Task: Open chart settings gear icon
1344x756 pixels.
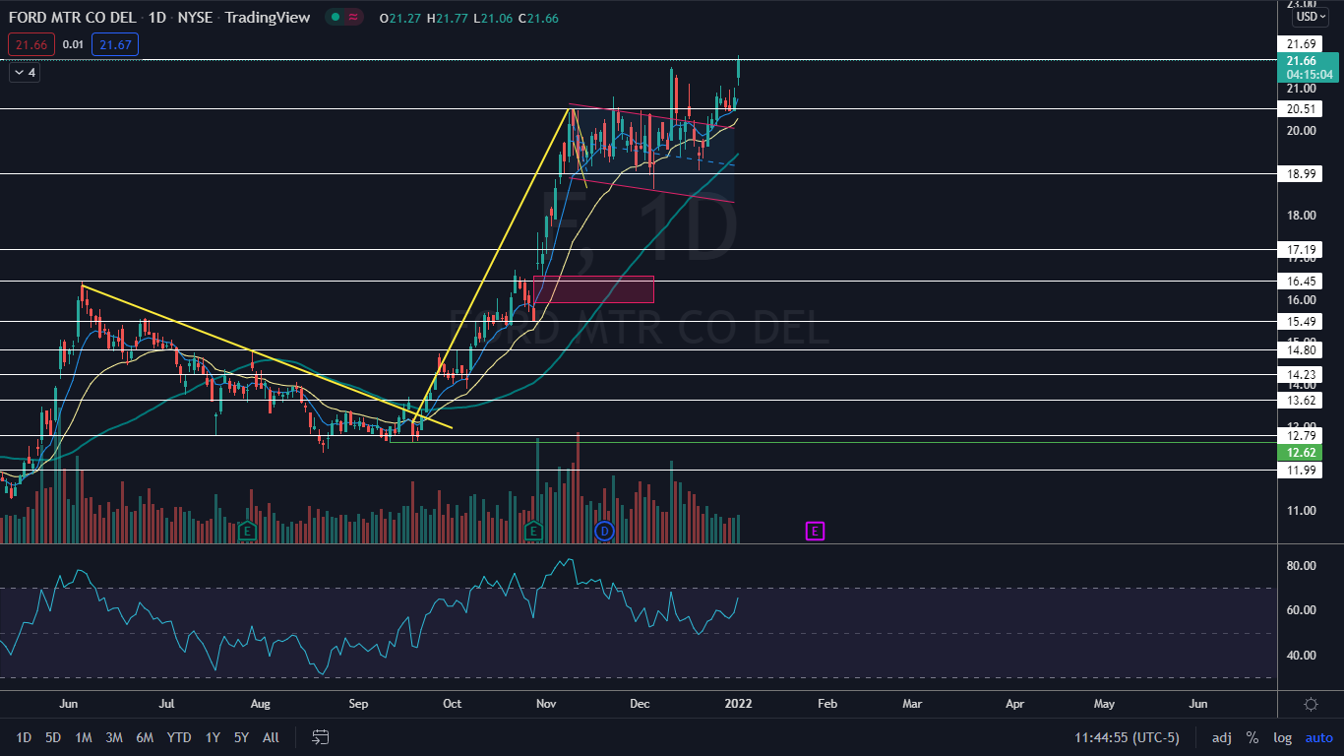Action: coord(1311,704)
